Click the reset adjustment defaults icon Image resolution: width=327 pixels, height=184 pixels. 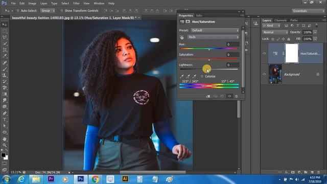tap(222, 96)
